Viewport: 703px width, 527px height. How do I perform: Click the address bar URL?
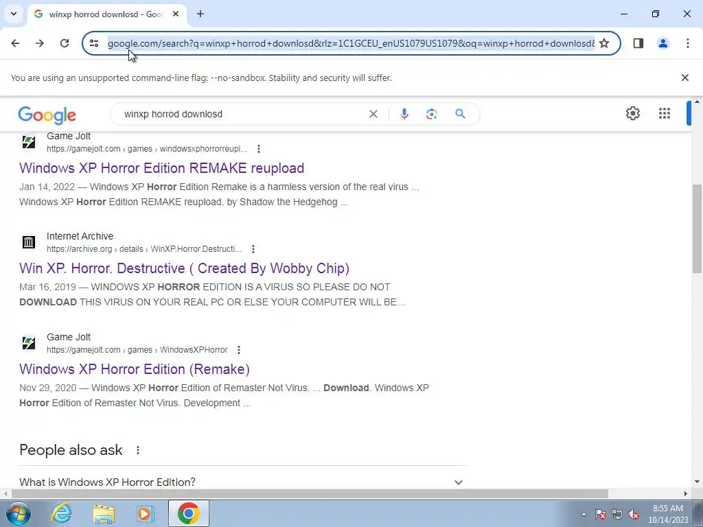point(351,43)
